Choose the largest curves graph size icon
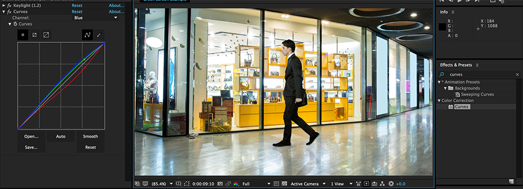The width and height of the screenshot is (523, 189). point(47,34)
